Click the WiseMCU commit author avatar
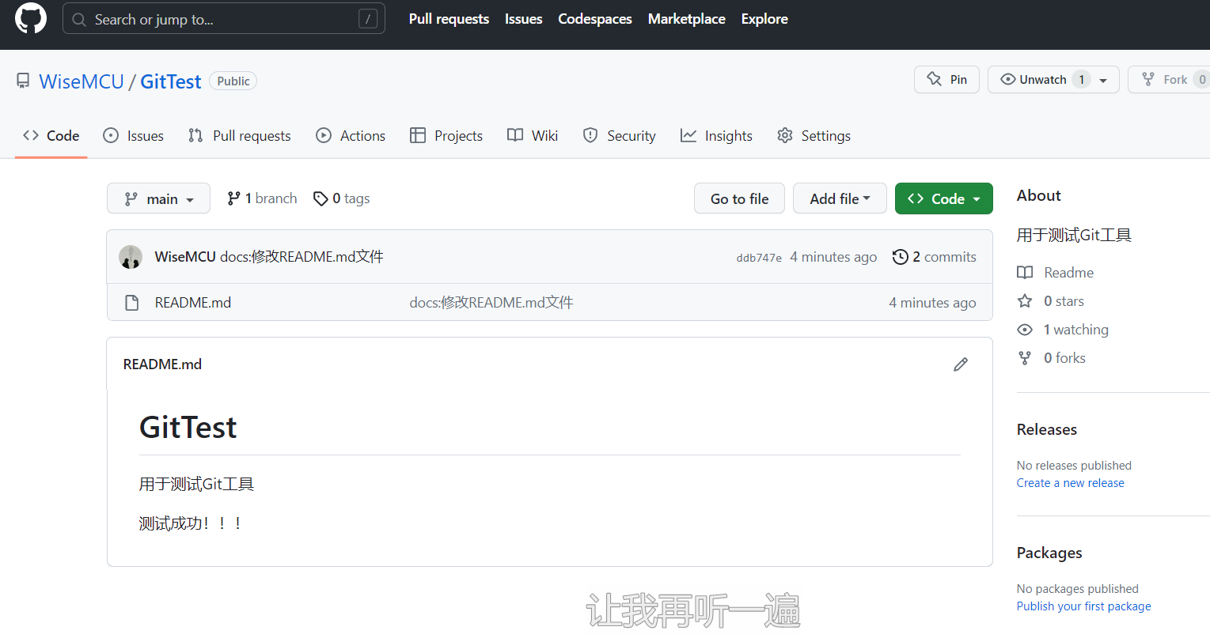The width and height of the screenshot is (1210, 638). (x=131, y=257)
